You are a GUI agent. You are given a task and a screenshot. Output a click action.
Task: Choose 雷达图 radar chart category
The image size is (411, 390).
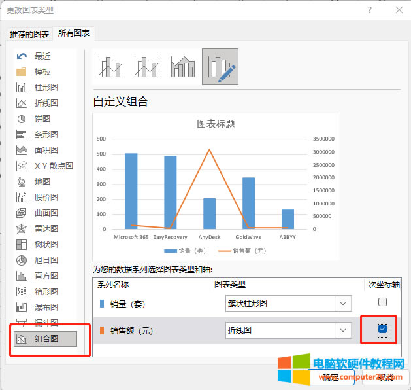point(46,228)
